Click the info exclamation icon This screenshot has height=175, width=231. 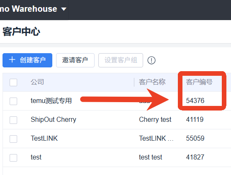pyautogui.click(x=151, y=60)
